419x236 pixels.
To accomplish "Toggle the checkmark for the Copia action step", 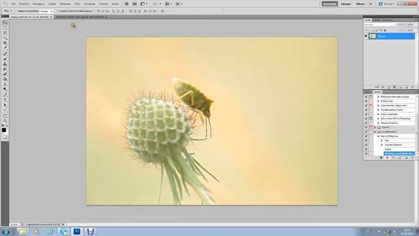I will pyautogui.click(x=366, y=149).
